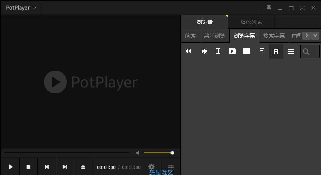This screenshot has width=321, height=175.
Task: Open the 菜单浏览 sub-tab
Action: [x=215, y=35]
